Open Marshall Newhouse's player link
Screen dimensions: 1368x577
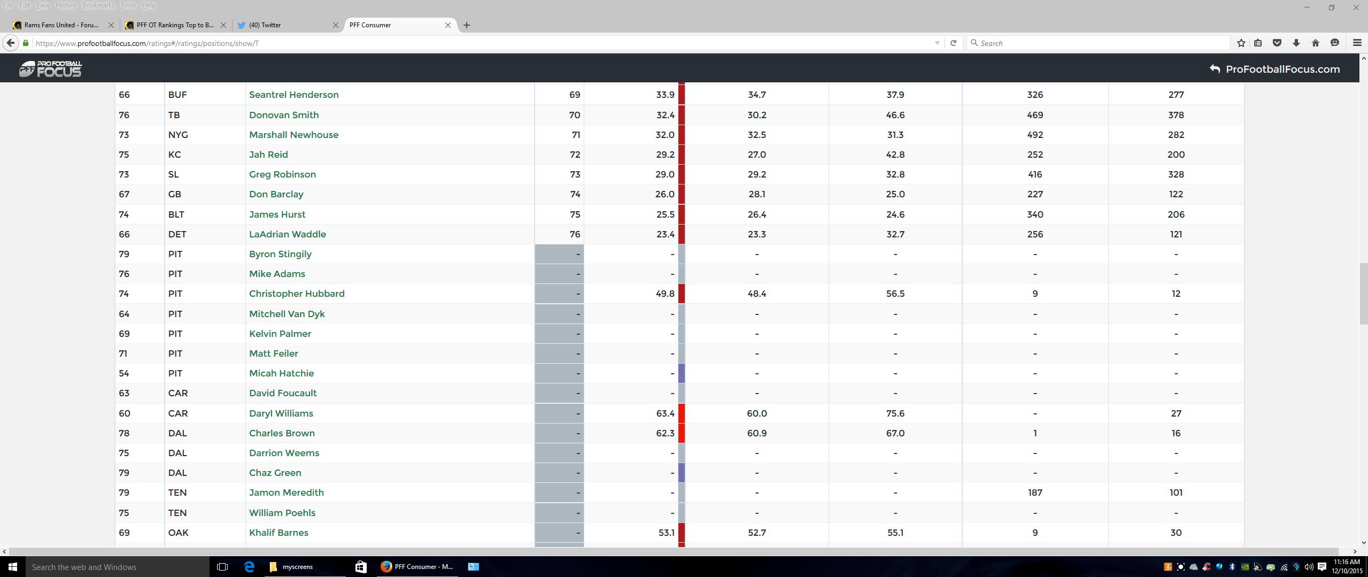[x=293, y=135]
